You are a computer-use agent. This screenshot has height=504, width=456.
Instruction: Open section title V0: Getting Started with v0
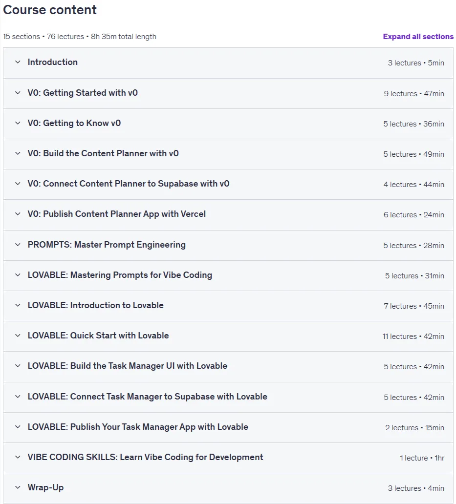[x=83, y=93]
